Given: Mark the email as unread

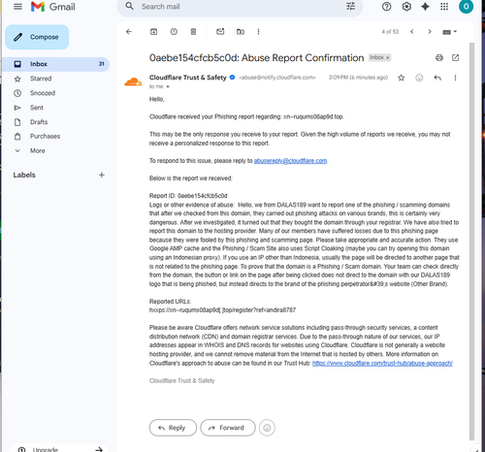Looking at the screenshot, I should click(220, 32).
